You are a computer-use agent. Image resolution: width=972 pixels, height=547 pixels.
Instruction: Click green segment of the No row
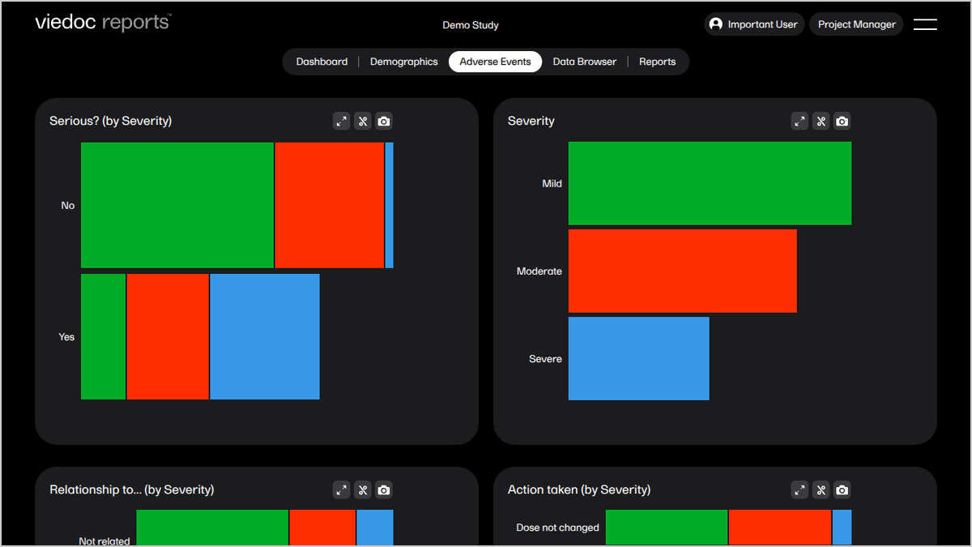pyautogui.click(x=177, y=205)
